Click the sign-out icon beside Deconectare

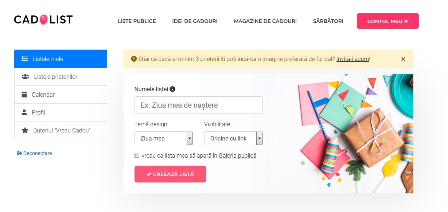pos(19,153)
